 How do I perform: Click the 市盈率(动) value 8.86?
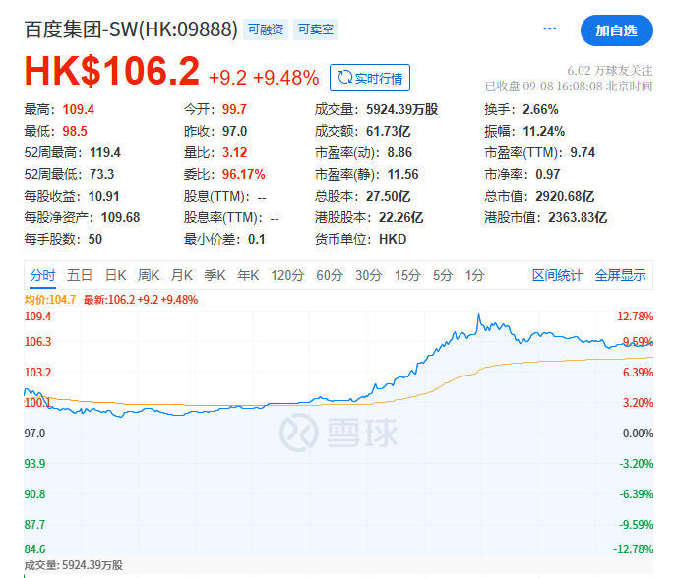399,152
